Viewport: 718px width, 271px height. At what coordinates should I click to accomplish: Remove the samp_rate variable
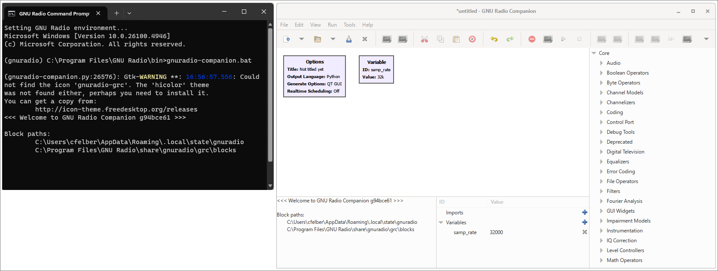584,232
